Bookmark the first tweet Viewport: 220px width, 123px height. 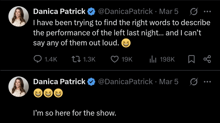191,59
